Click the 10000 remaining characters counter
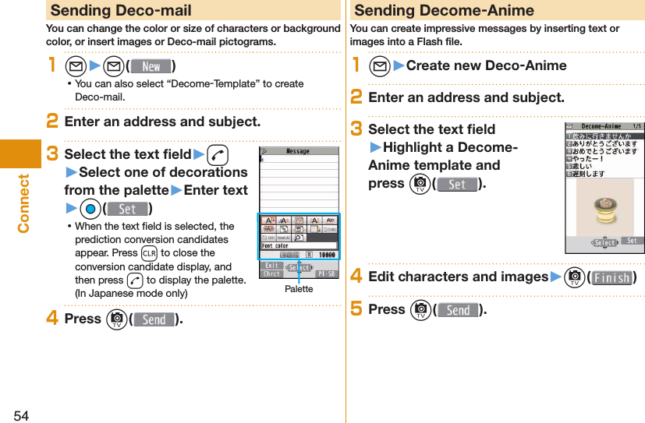This screenshot has width=645, height=423. coord(327,255)
